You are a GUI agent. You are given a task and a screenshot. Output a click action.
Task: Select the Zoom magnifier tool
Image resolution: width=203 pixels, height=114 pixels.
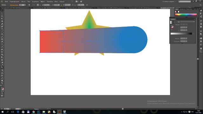(2, 83)
